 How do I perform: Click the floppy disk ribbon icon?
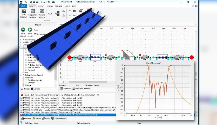pyautogui.click(x=74, y=11)
